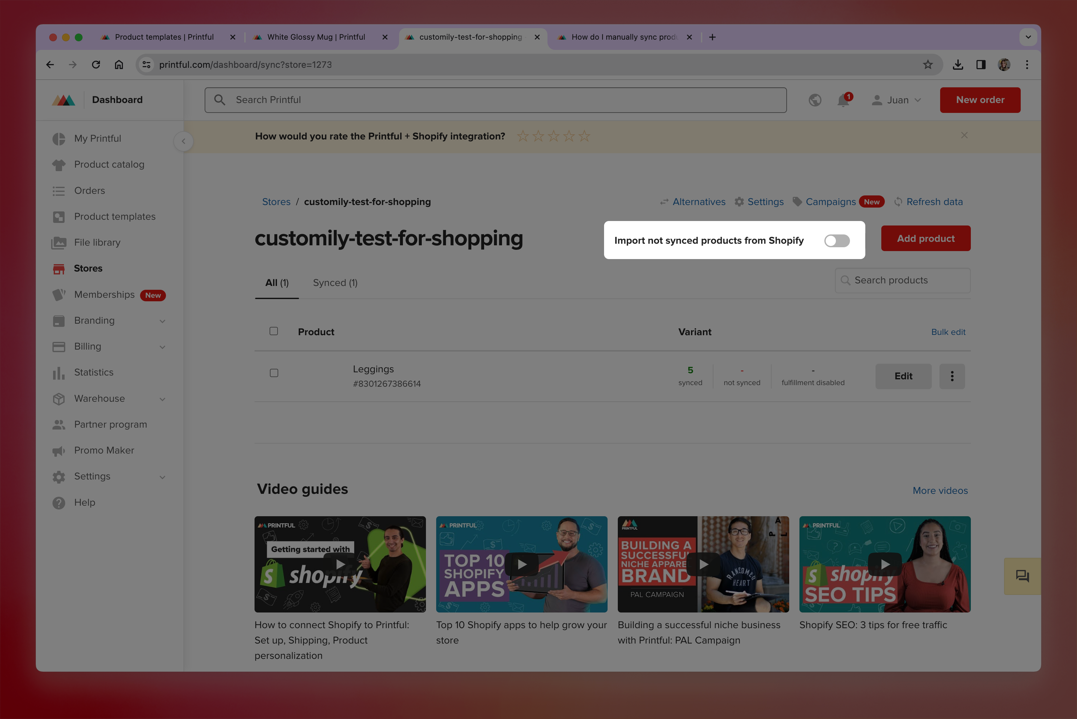Open Promo Maker megaphone icon
This screenshot has width=1077, height=719.
click(59, 451)
